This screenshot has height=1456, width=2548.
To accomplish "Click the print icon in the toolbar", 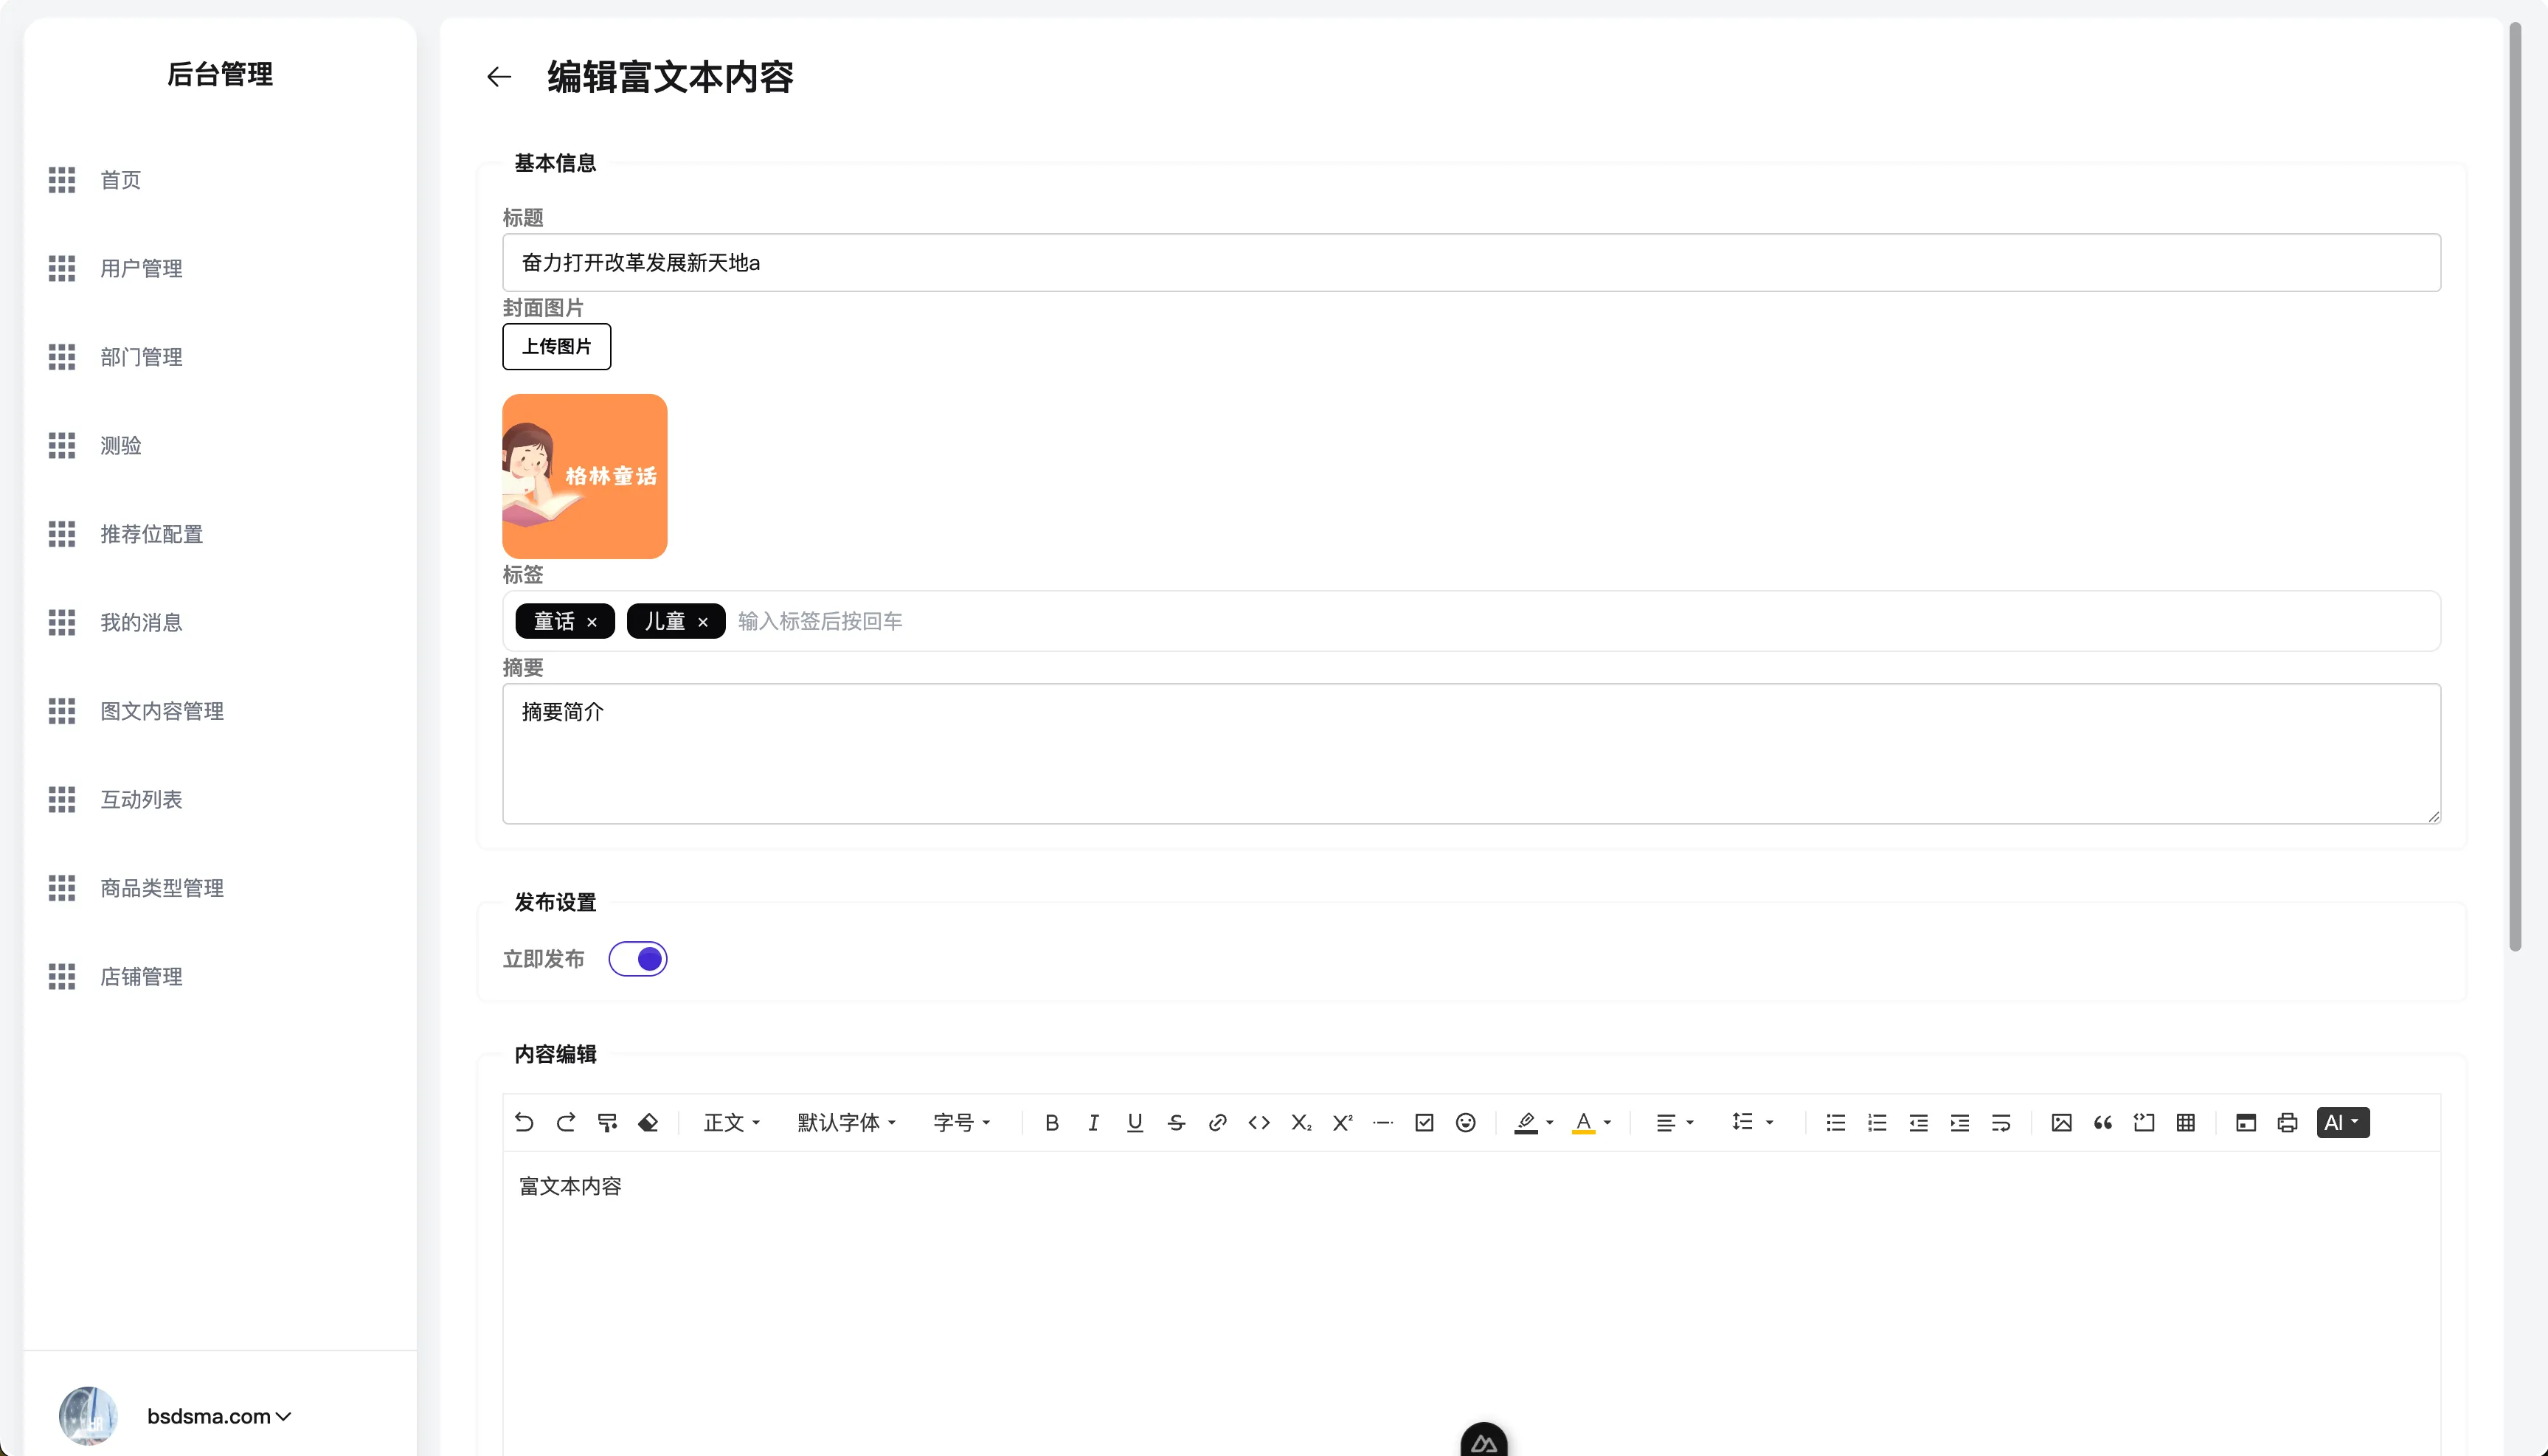I will (x=2287, y=1123).
